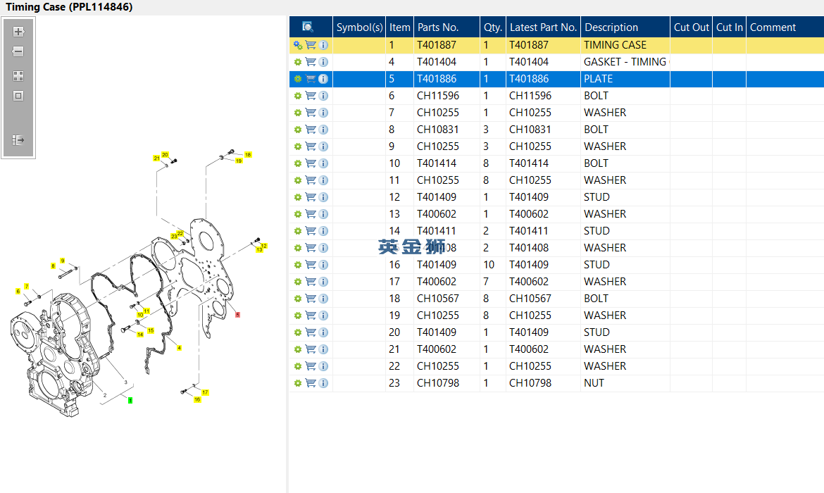Click cart icon on PLATE T401886 row
This screenshot has width=824, height=493.
point(311,79)
